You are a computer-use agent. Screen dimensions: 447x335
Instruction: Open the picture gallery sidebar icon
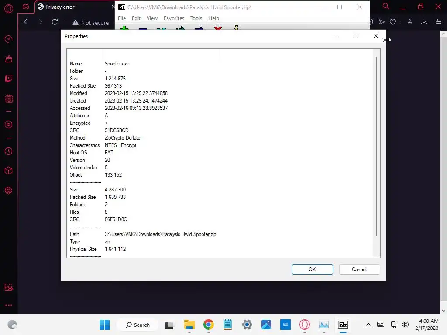click(x=9, y=287)
